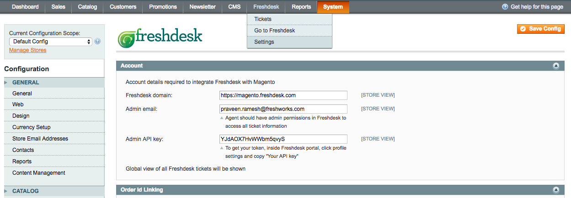Select Tickets from Freshdesk submenu
Image resolution: width=571 pixels, height=198 pixels.
pyautogui.click(x=289, y=19)
